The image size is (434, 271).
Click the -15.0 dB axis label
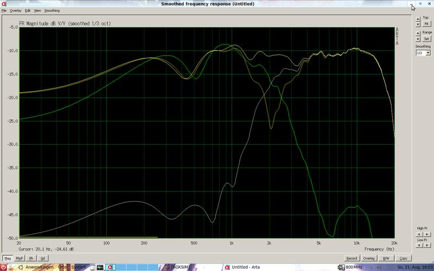pos(12,74)
